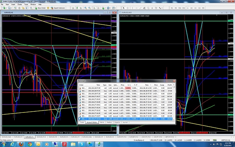The image size is (235, 147).
Task: Open the Insert menu
Action: (13, 5)
